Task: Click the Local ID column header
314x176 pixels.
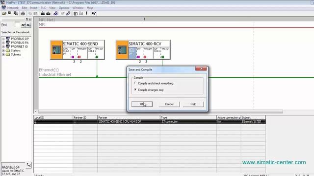Action: [53, 117]
